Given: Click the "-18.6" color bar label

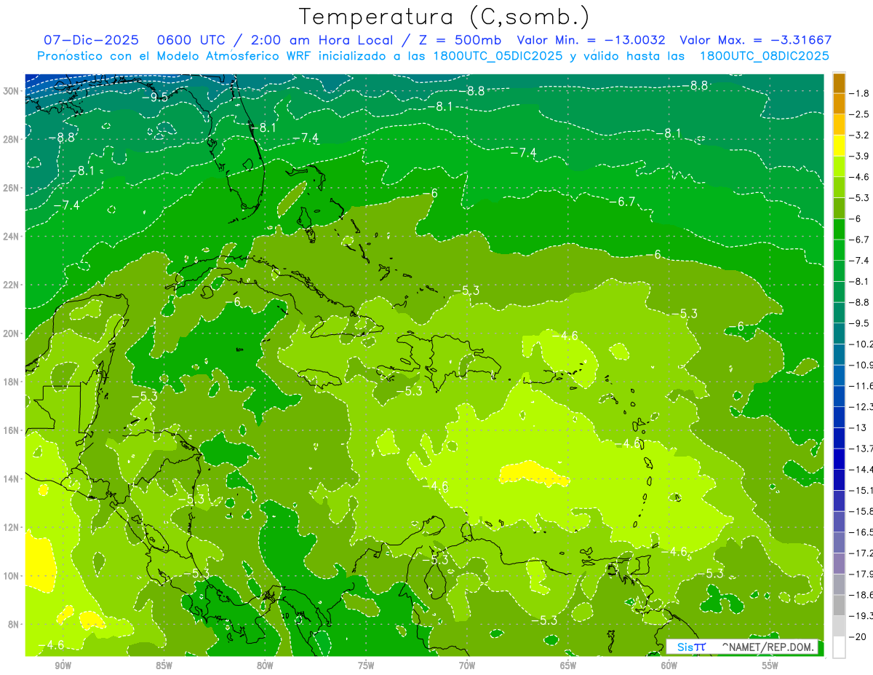Looking at the screenshot, I should point(861,595).
